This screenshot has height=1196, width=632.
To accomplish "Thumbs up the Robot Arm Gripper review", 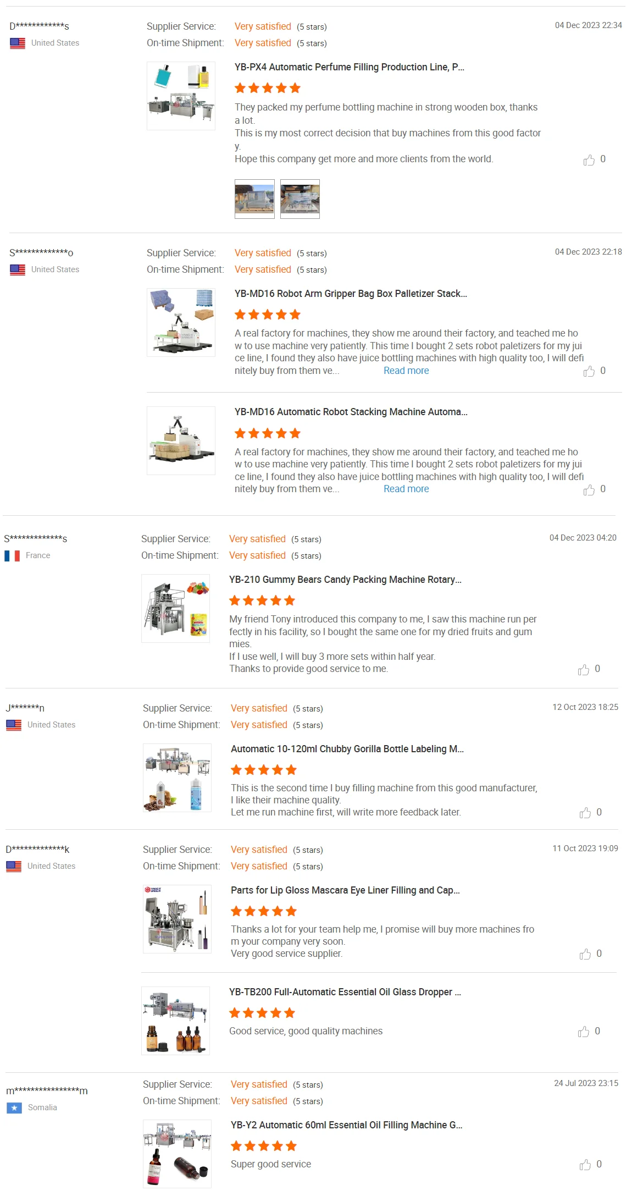I will [x=589, y=372].
